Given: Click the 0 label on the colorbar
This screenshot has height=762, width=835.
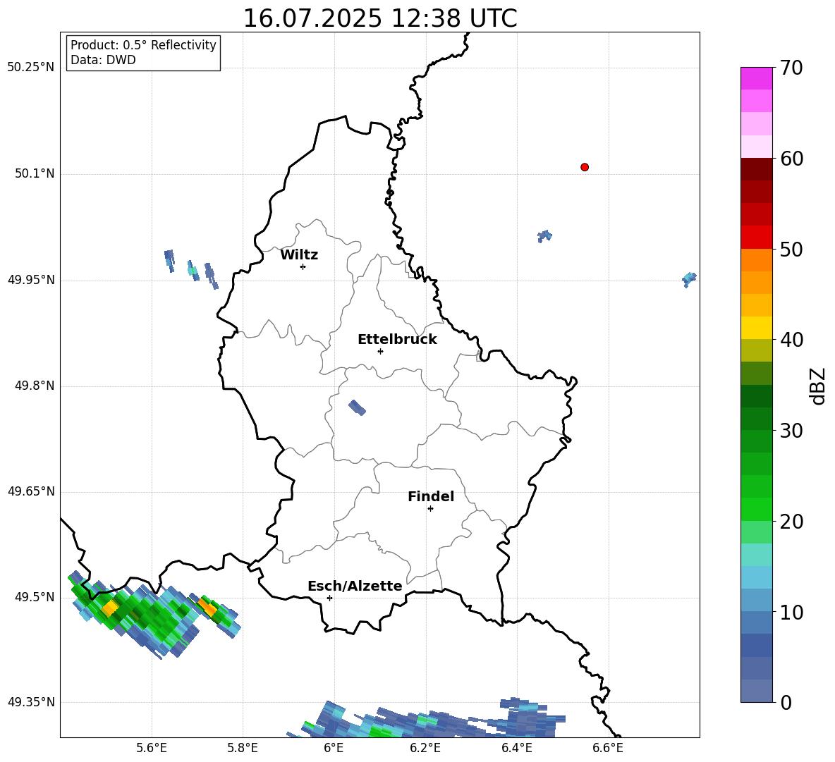Looking at the screenshot, I should pos(786,702).
